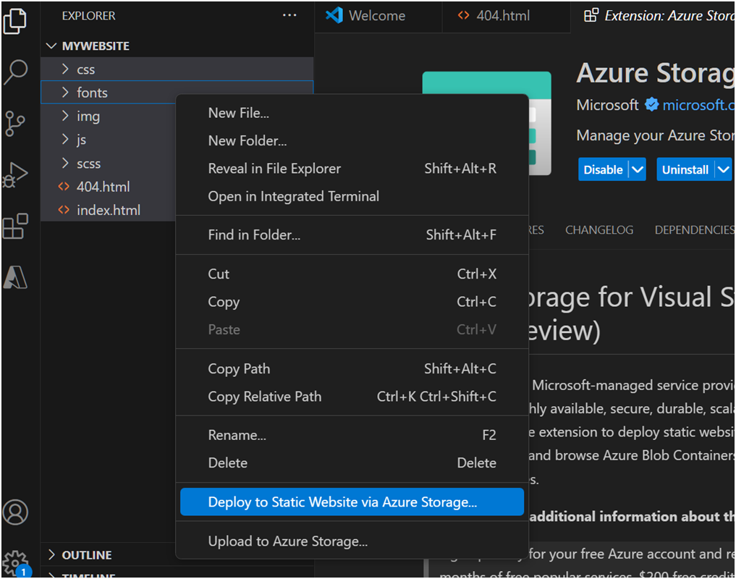Select Open in Integrated Terminal
736x579 pixels.
point(352,196)
